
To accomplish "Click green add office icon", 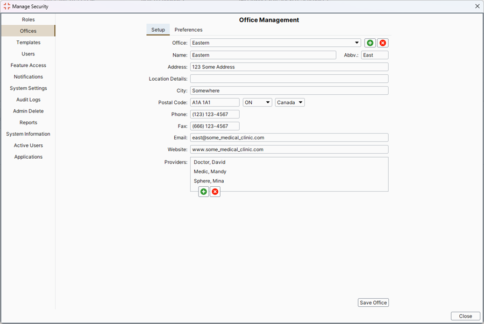I will pos(370,43).
